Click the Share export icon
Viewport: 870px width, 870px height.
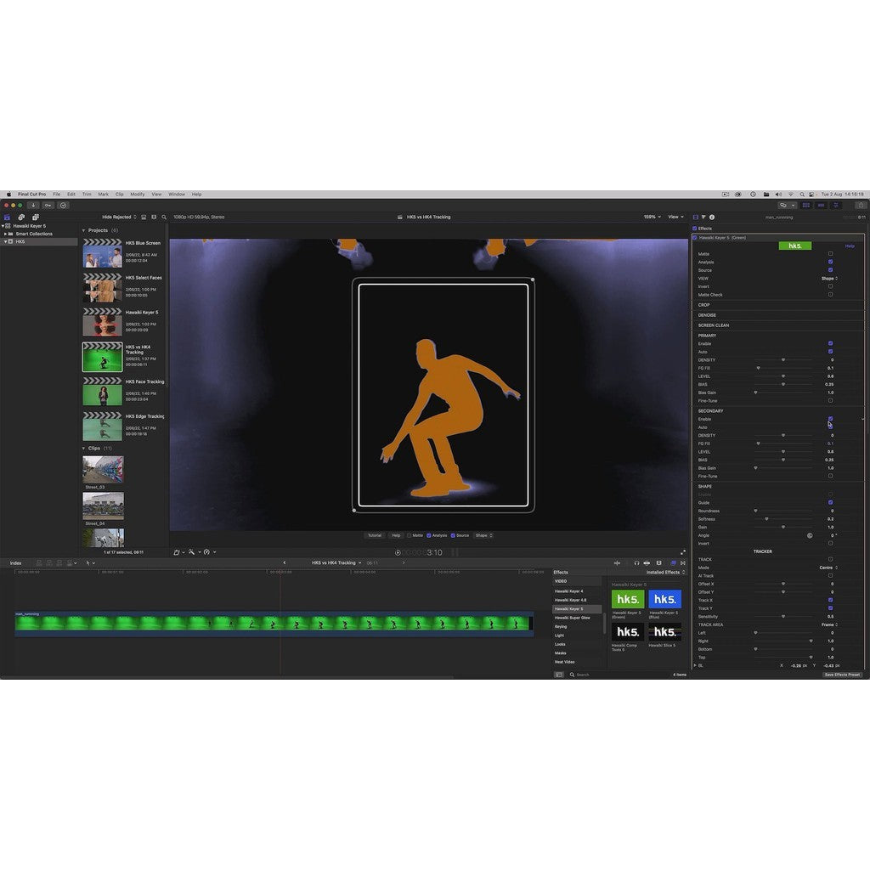[x=861, y=206]
